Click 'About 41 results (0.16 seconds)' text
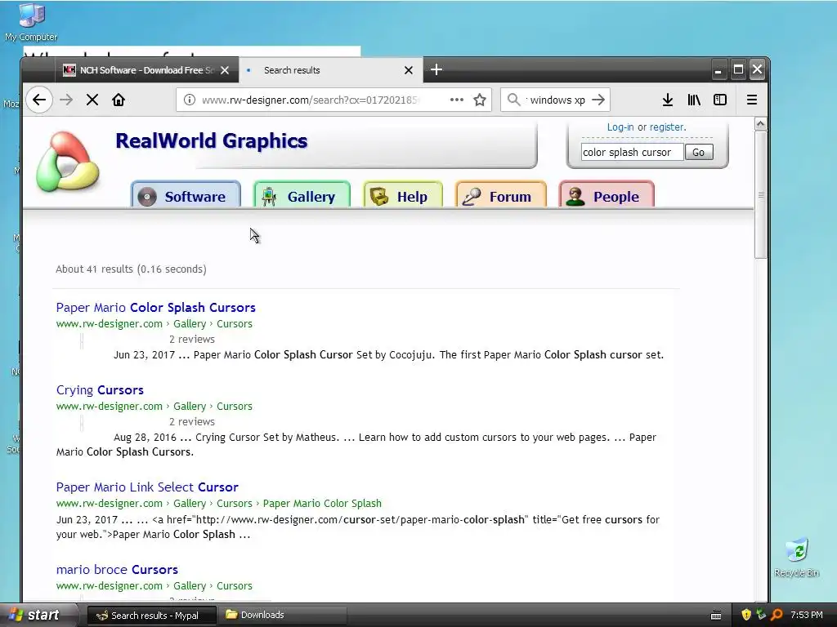Image resolution: width=837 pixels, height=627 pixels. coord(131,269)
